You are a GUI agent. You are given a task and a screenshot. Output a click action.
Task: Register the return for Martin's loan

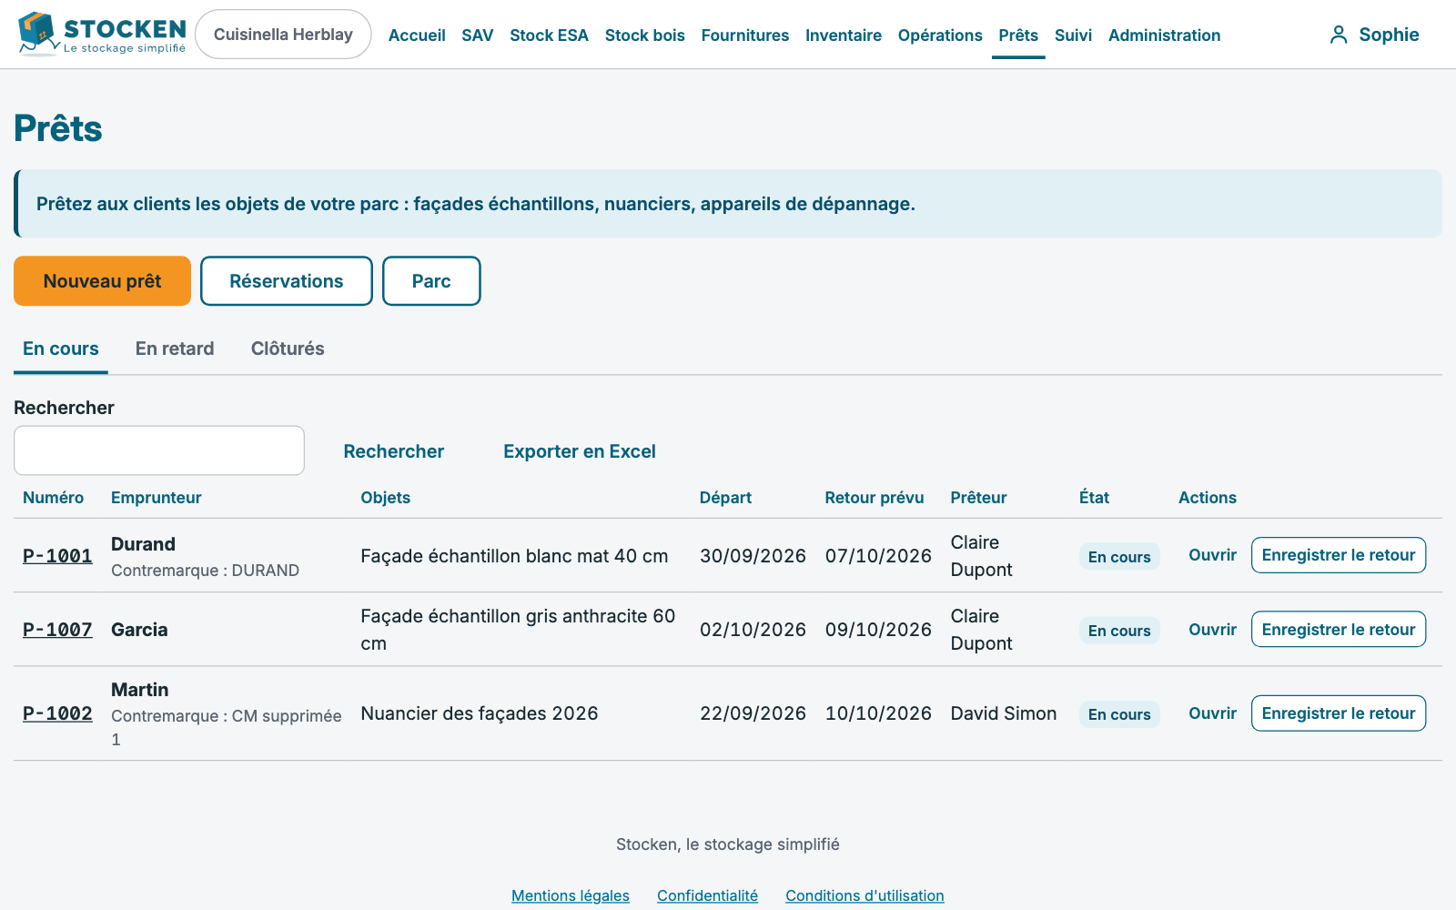1339,713
